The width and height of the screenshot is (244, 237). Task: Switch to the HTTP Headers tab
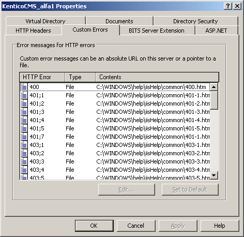(34, 31)
